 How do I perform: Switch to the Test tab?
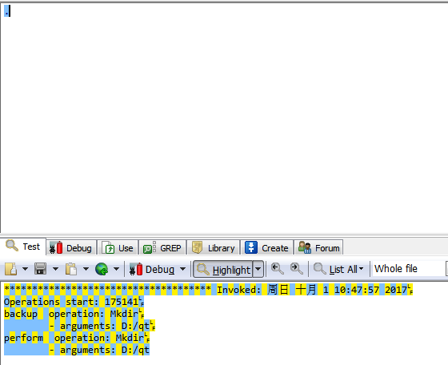point(23,247)
